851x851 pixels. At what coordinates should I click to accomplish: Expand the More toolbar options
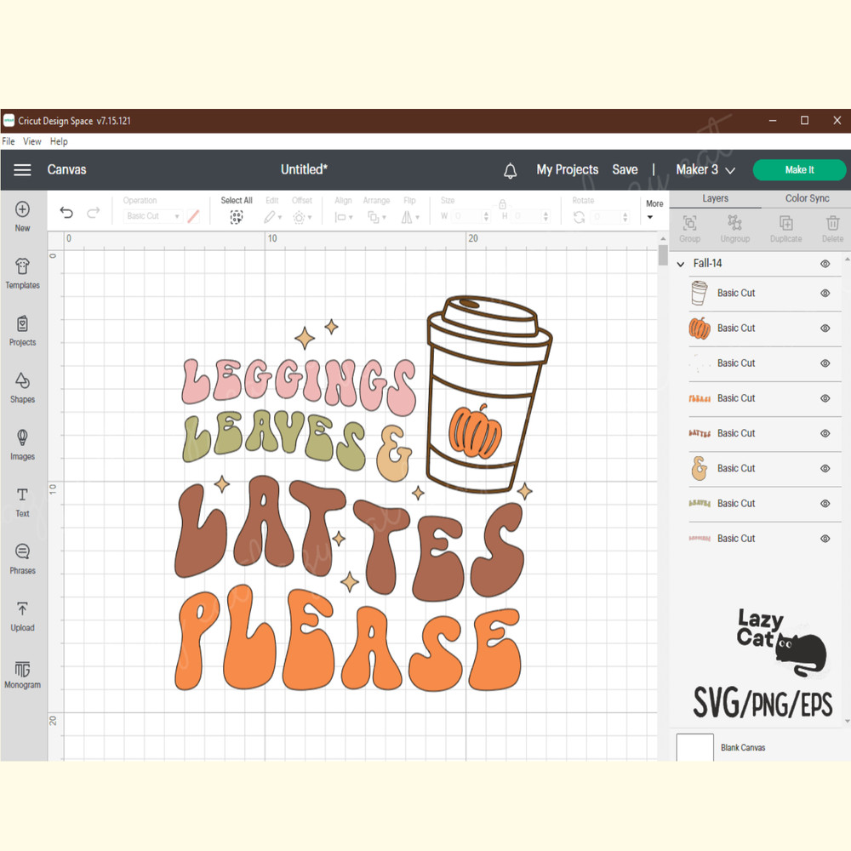click(x=654, y=209)
